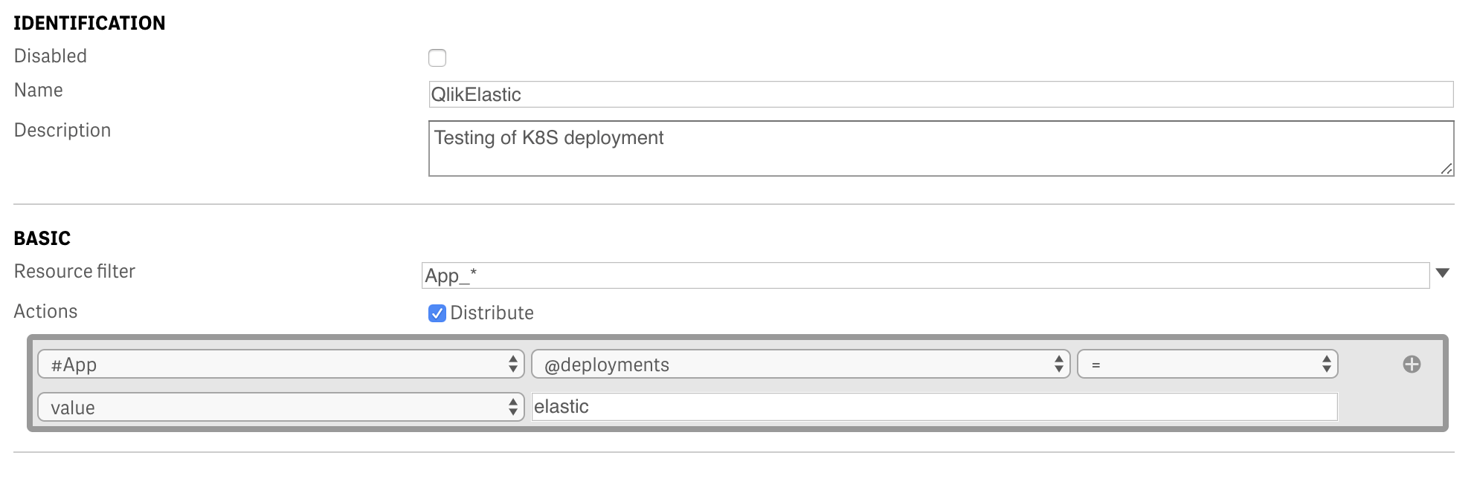This screenshot has width=1477, height=490.
Task: Focus the Name field containing QlikElastic
Action: pos(941,94)
